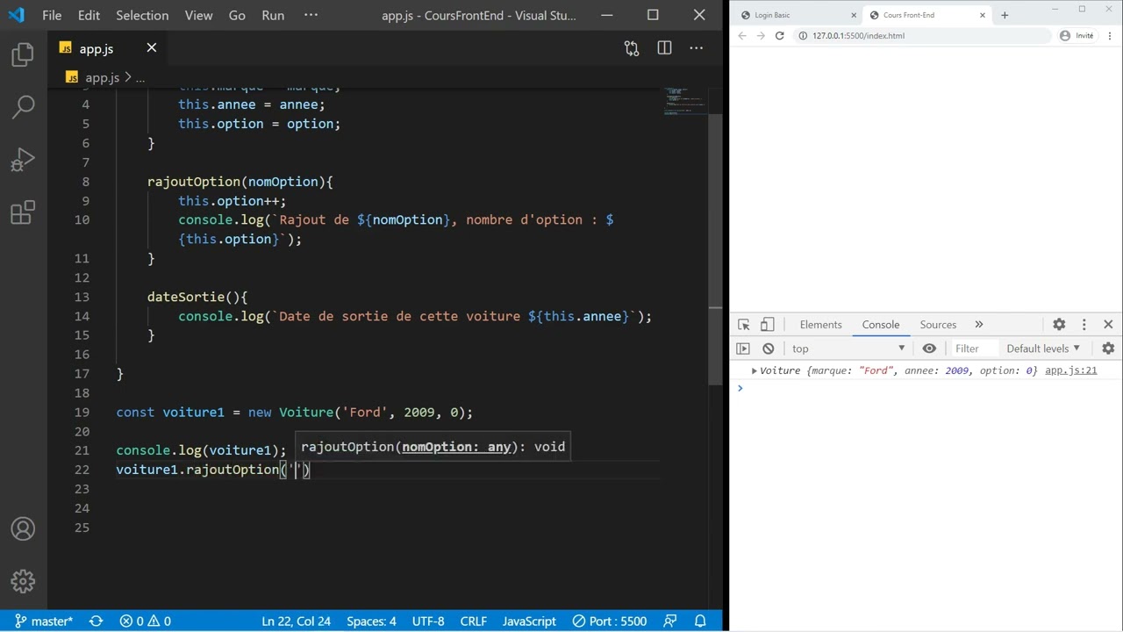Image resolution: width=1123 pixels, height=632 pixels.
Task: Open the Accounts menu in activity bar
Action: [x=23, y=529]
